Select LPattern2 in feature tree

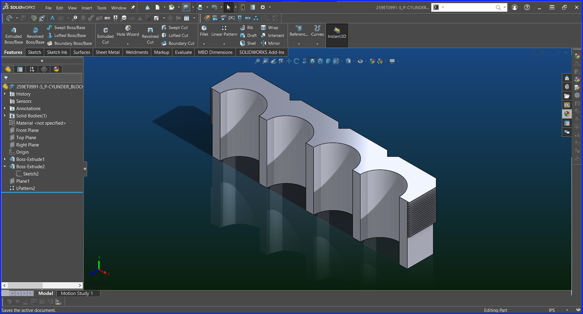(26, 188)
